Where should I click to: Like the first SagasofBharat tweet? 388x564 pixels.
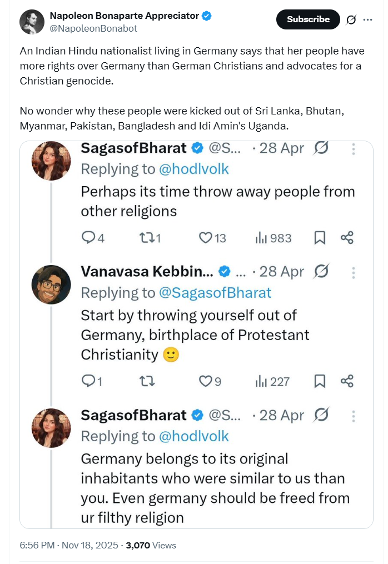coord(206,238)
